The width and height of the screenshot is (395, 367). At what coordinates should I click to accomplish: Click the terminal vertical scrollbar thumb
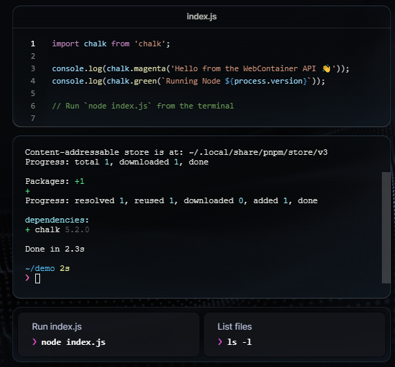(x=386, y=227)
